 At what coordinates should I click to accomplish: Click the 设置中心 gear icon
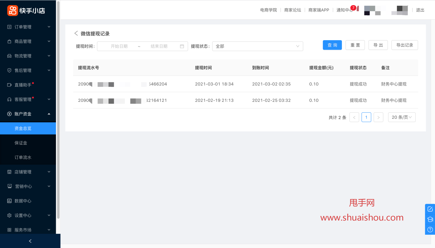tap(9, 215)
